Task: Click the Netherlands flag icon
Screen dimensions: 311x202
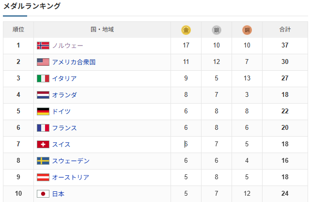Action: 43,95
